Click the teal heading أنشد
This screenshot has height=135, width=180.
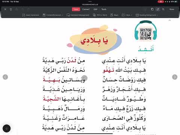(146, 49)
